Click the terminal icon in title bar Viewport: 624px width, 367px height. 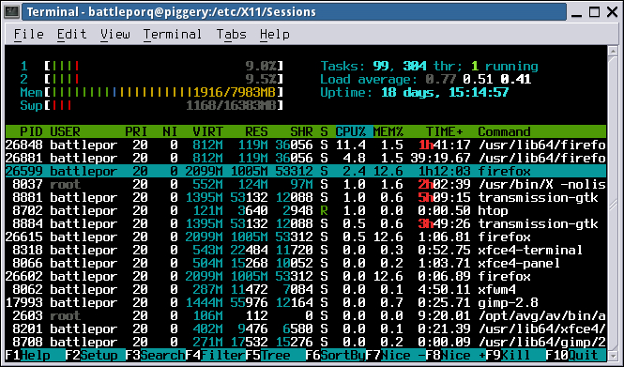[11, 11]
